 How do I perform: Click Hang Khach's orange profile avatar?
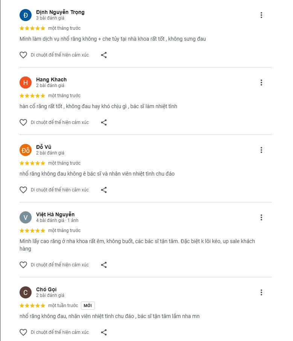(26, 83)
